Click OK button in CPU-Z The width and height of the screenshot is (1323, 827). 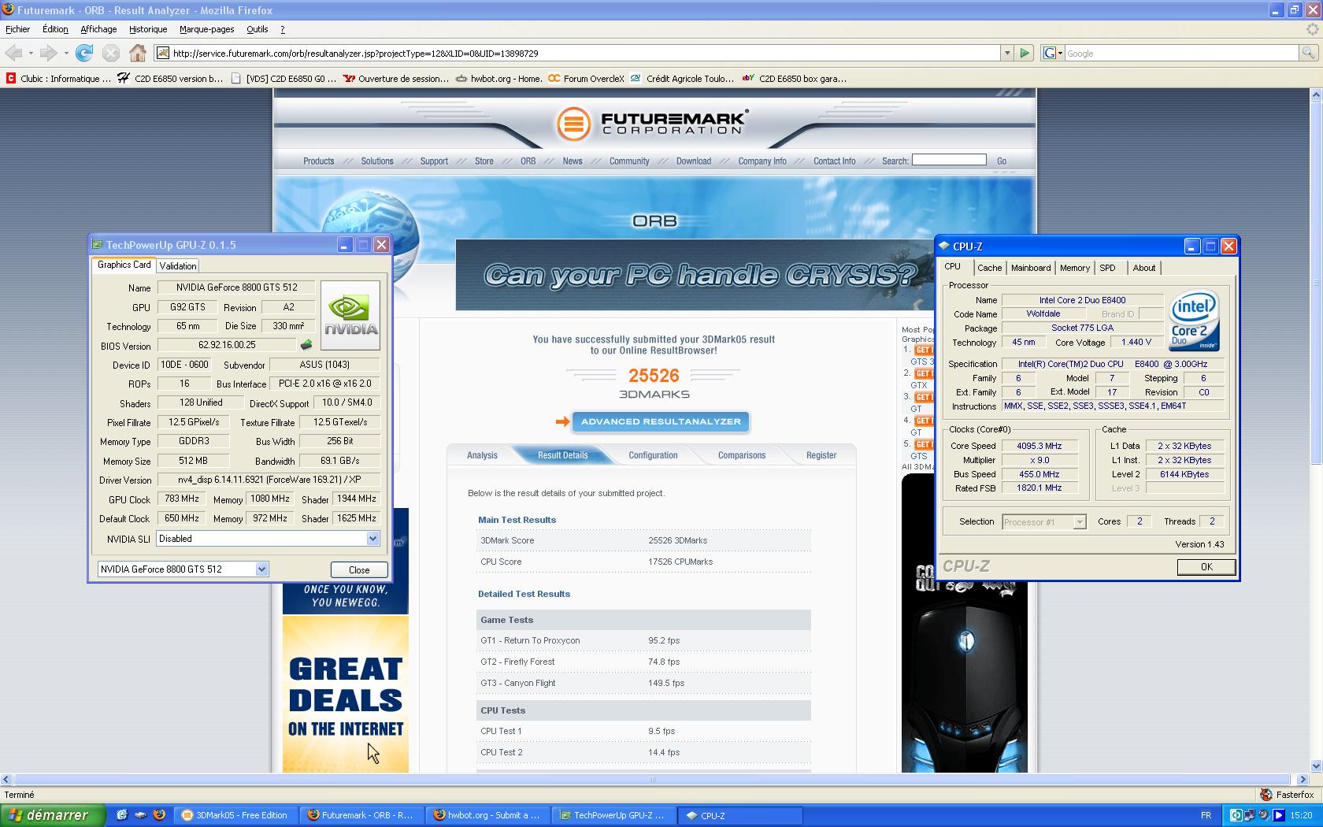pos(1206,567)
